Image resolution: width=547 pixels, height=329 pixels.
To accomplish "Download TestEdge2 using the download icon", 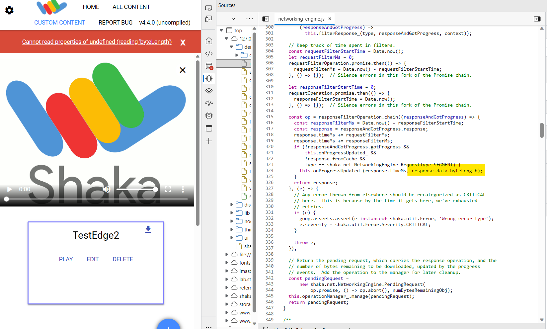I will coord(148,229).
